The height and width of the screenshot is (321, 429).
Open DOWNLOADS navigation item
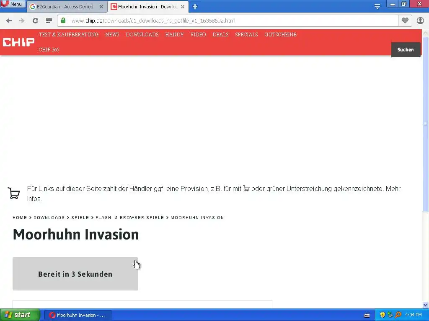(142, 35)
